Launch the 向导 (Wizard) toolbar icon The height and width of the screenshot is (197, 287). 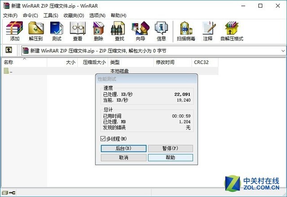click(140, 31)
